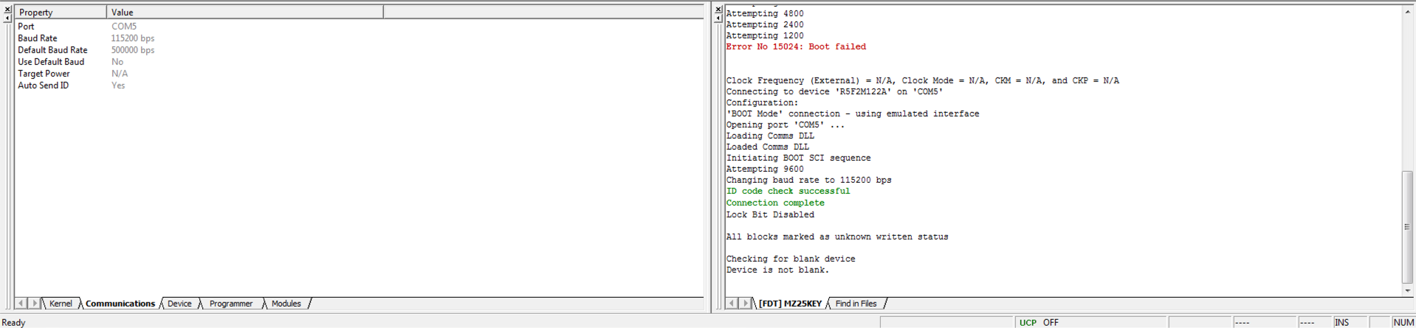1416x328 pixels.
Task: Click the "Opening port 'COM5'" line
Action: pos(786,125)
